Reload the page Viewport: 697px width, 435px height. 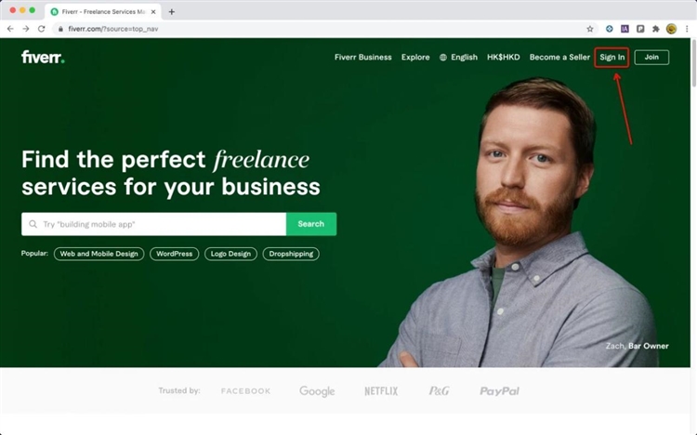[41, 29]
